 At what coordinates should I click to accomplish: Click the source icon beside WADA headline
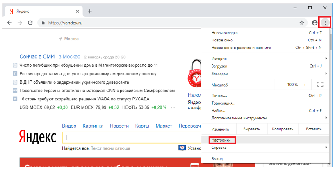click(15, 99)
